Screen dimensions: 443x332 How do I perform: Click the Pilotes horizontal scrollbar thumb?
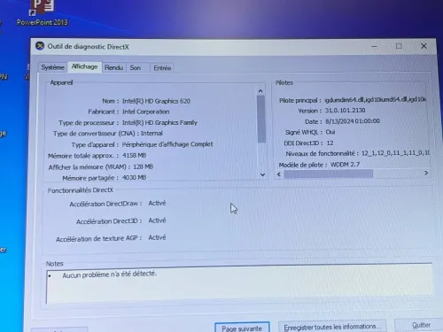pos(328,174)
